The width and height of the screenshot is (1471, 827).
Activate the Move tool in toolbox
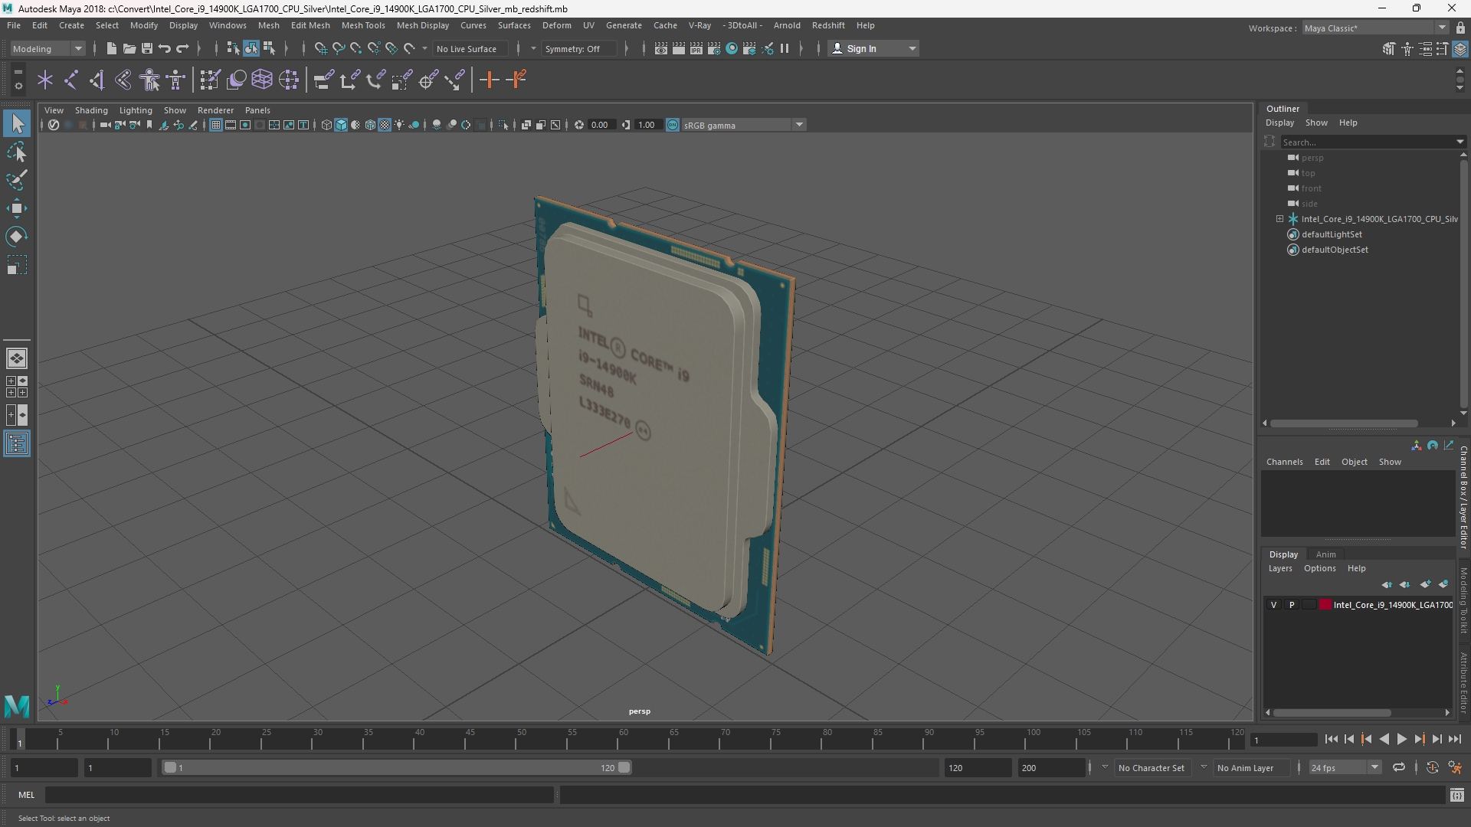click(x=17, y=208)
